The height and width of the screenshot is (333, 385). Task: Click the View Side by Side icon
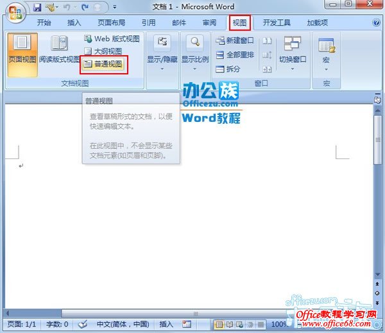pyautogui.click(x=267, y=40)
